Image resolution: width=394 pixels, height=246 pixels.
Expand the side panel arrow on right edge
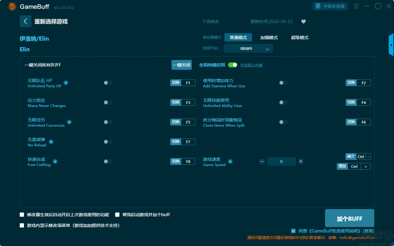[x=391, y=45]
